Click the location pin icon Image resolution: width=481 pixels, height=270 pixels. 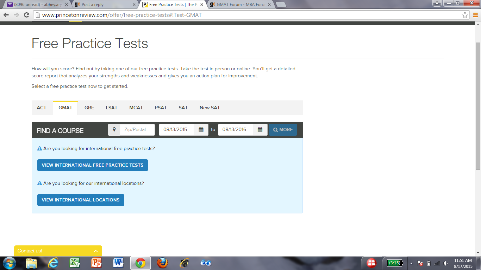point(114,130)
